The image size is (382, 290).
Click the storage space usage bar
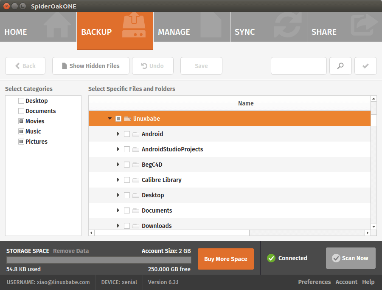pyautogui.click(x=98, y=260)
